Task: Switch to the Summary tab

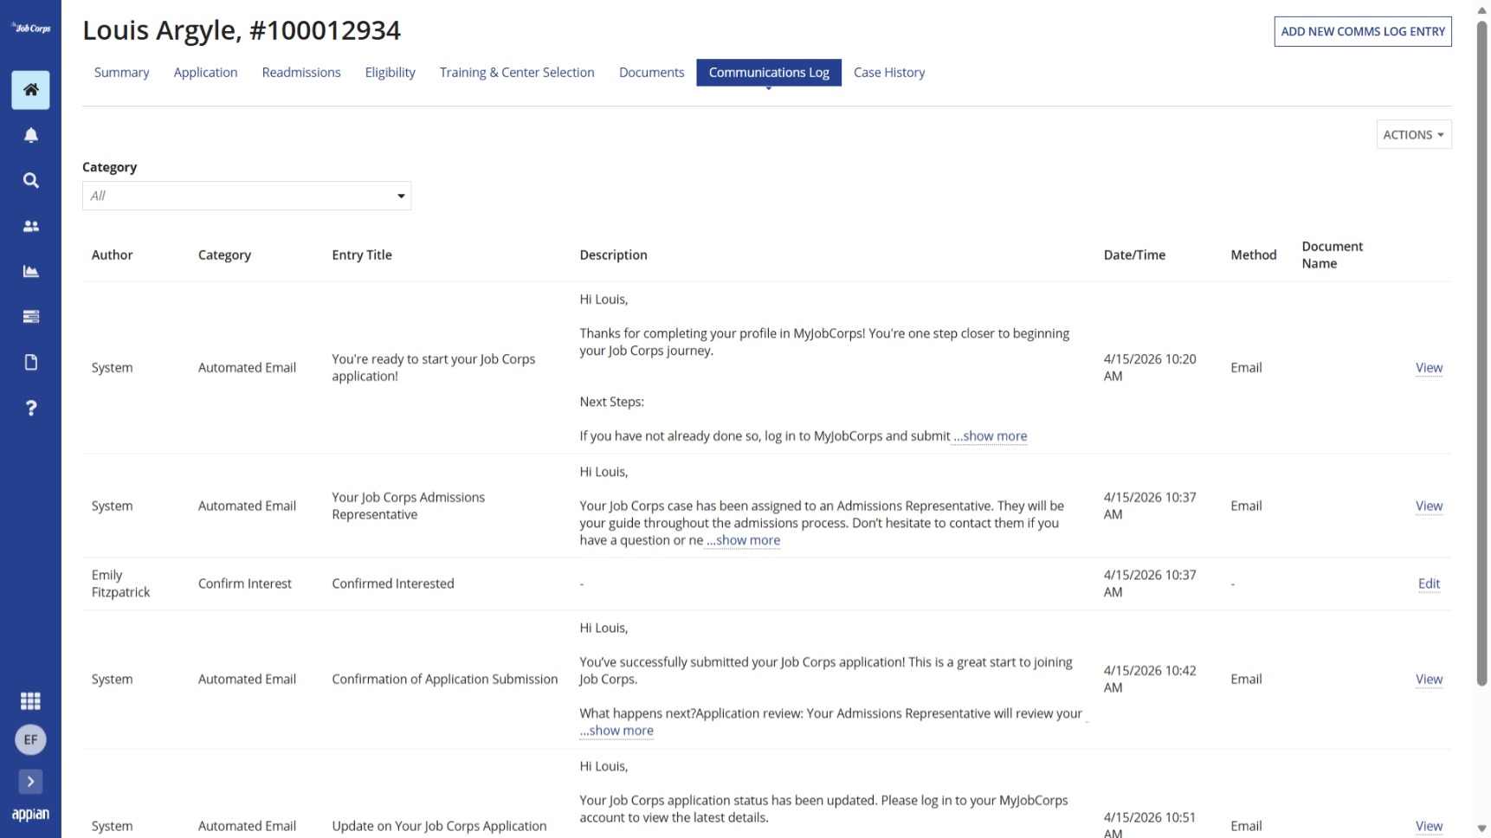Action: [121, 73]
